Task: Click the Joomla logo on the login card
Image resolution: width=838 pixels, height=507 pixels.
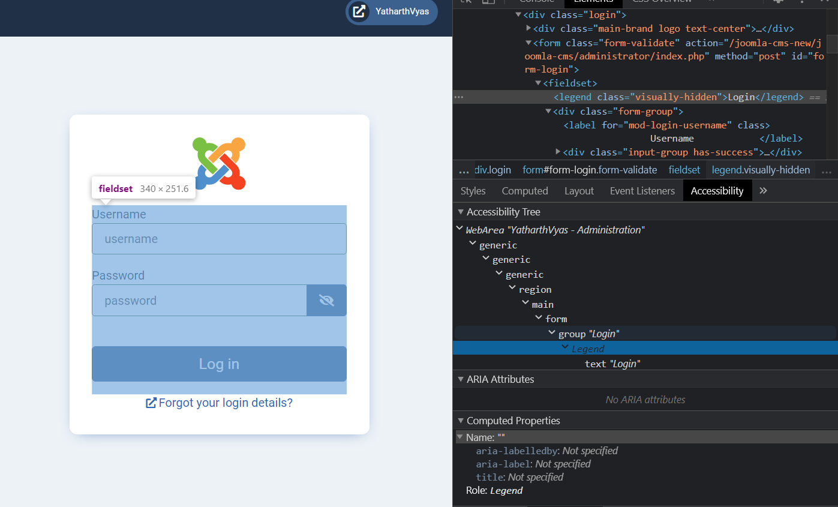Action: point(219,163)
